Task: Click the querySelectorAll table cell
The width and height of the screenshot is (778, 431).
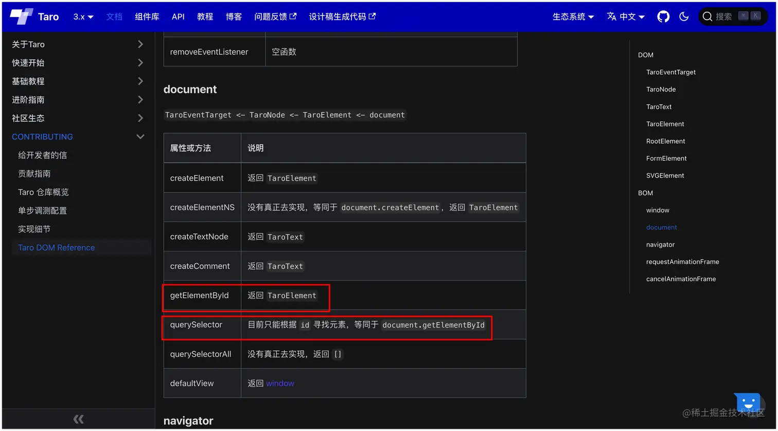Action: tap(202, 354)
